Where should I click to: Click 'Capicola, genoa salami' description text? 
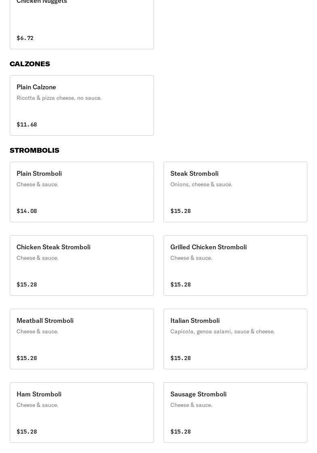tap(222, 331)
